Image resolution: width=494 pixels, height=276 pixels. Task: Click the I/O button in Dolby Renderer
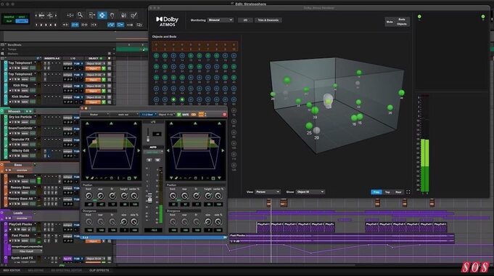click(x=245, y=20)
